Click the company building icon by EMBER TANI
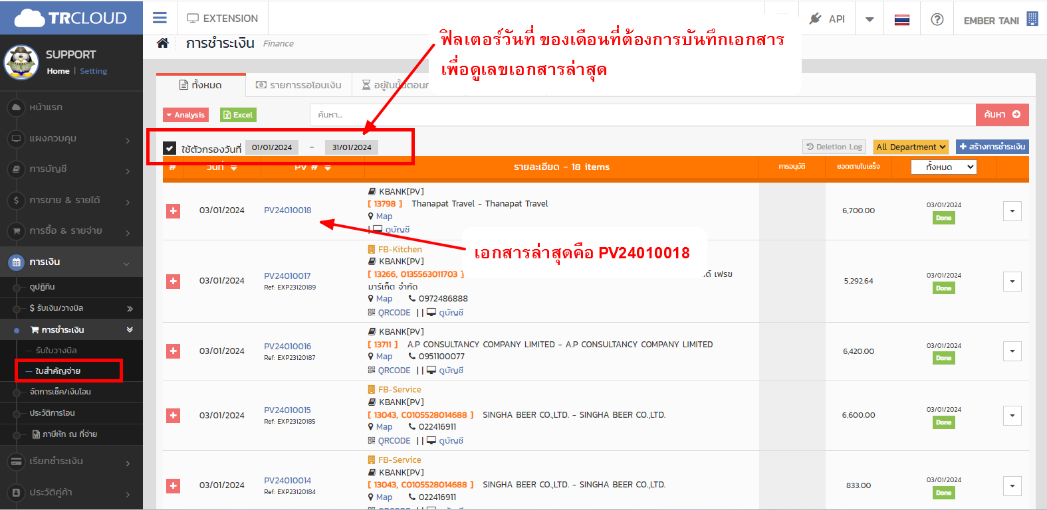 (1032, 19)
